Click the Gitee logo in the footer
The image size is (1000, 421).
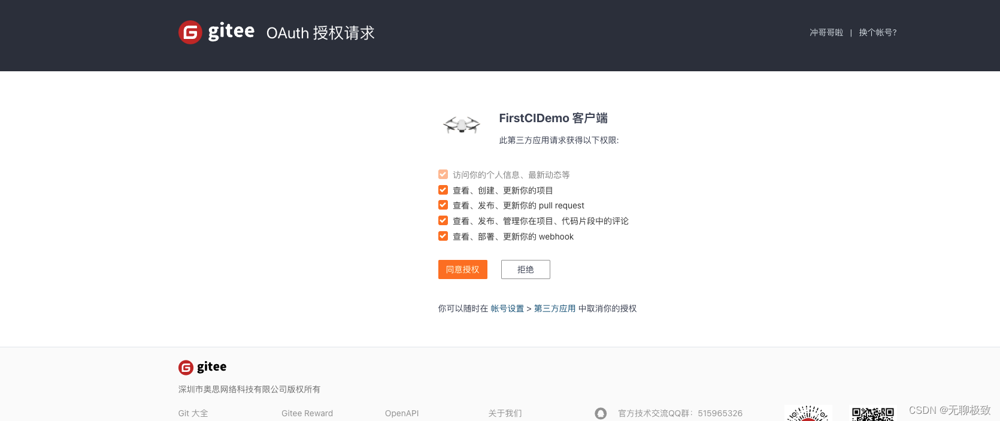(x=202, y=367)
